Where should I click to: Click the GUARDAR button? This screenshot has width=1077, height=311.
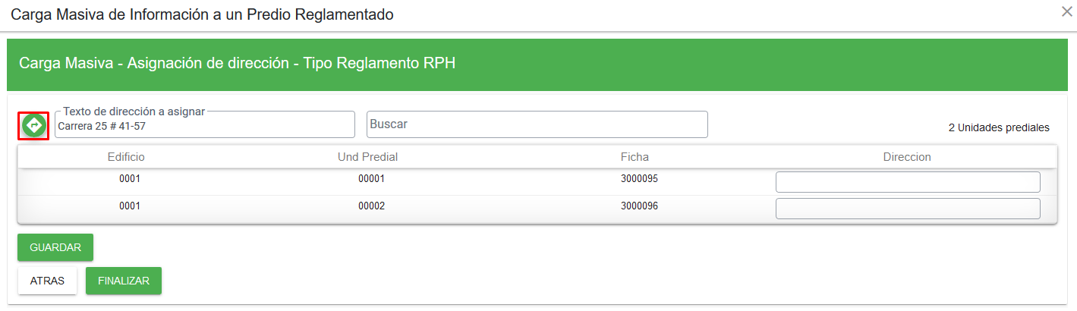point(55,247)
